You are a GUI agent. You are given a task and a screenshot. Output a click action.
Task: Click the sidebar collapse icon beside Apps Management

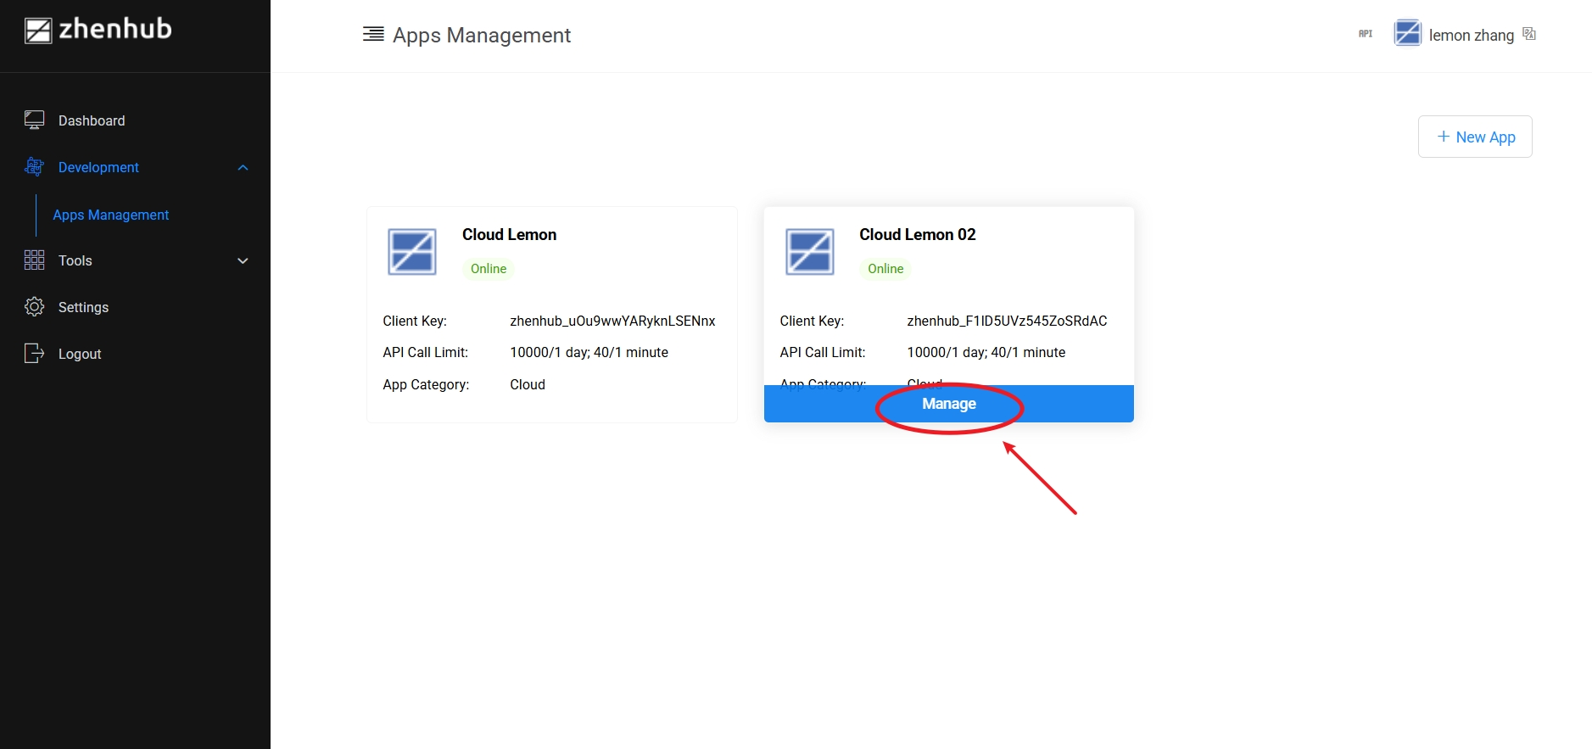(x=373, y=34)
